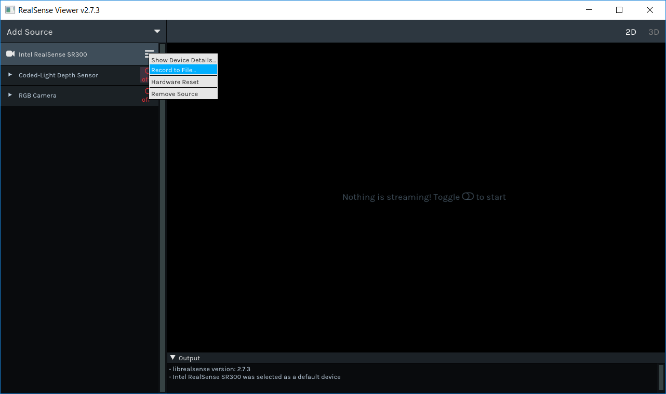Click the hamburger menu icon for SR300 device
This screenshot has width=666, height=394.
(149, 53)
